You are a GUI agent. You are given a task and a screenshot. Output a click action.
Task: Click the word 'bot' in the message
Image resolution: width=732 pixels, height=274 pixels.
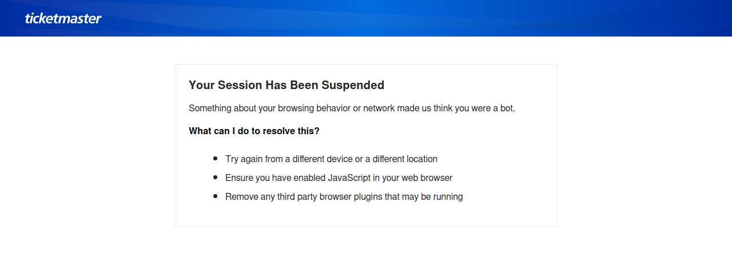pos(507,108)
